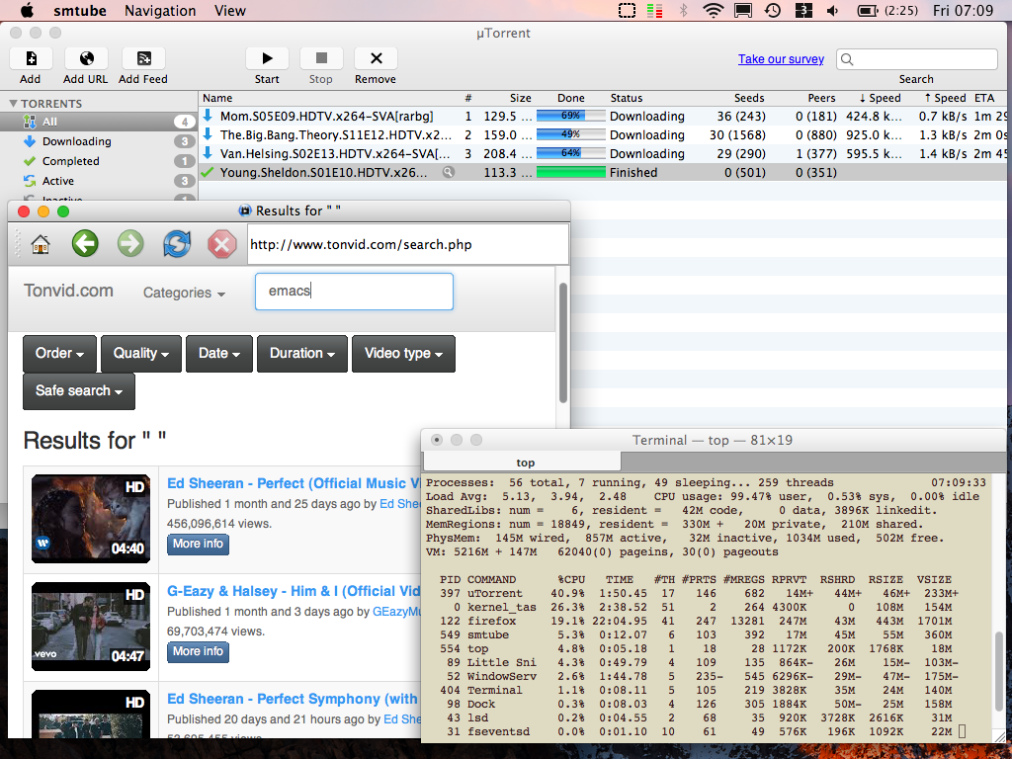Click the Fri 07:09 clock in menu bar
Image resolution: width=1012 pixels, height=759 pixels.
click(x=963, y=10)
